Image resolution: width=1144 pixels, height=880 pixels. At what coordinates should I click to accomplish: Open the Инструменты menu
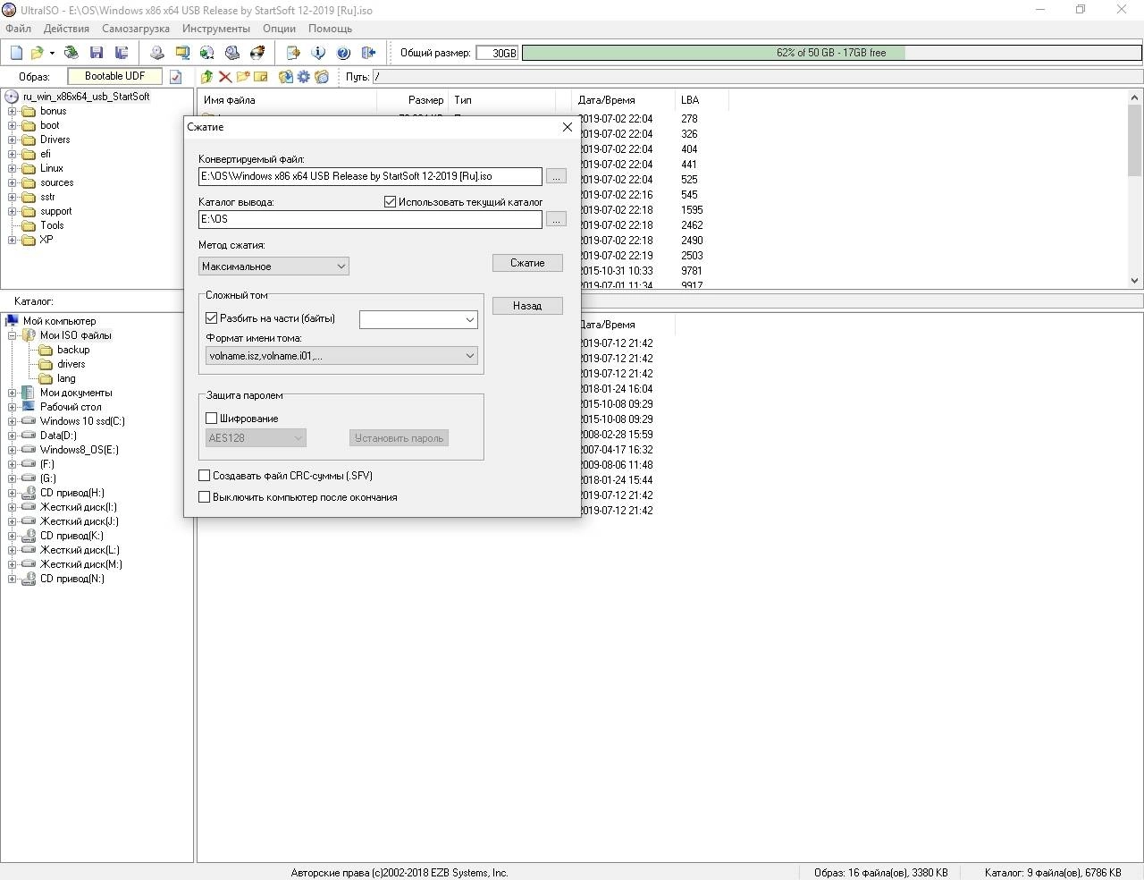click(216, 29)
